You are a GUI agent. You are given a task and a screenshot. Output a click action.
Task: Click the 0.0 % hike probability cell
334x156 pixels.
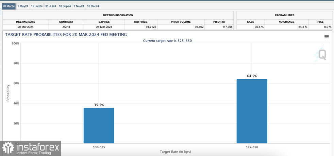click(x=320, y=27)
